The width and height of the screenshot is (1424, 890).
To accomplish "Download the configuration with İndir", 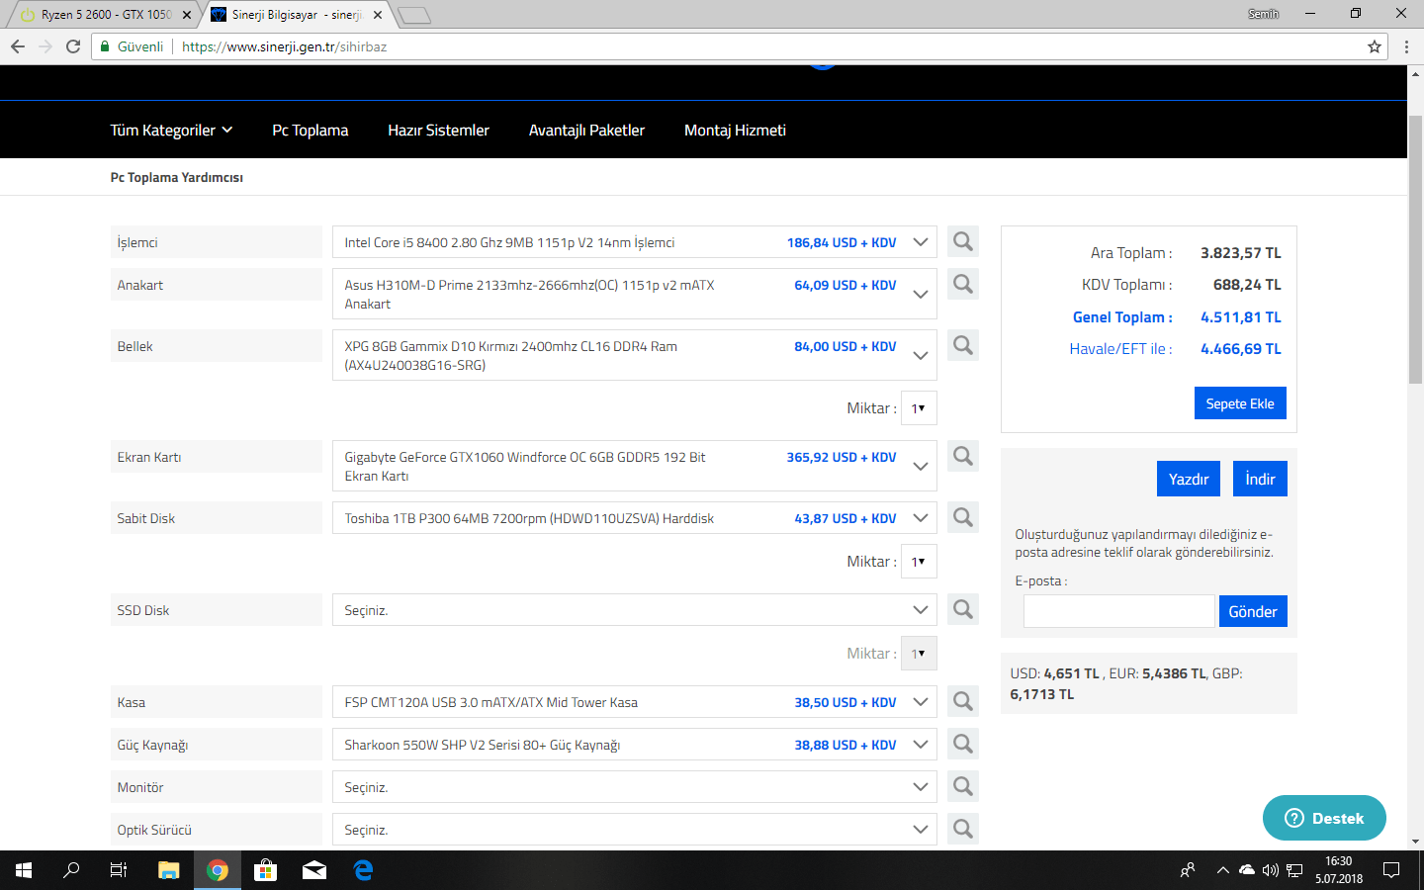I will [1260, 479].
